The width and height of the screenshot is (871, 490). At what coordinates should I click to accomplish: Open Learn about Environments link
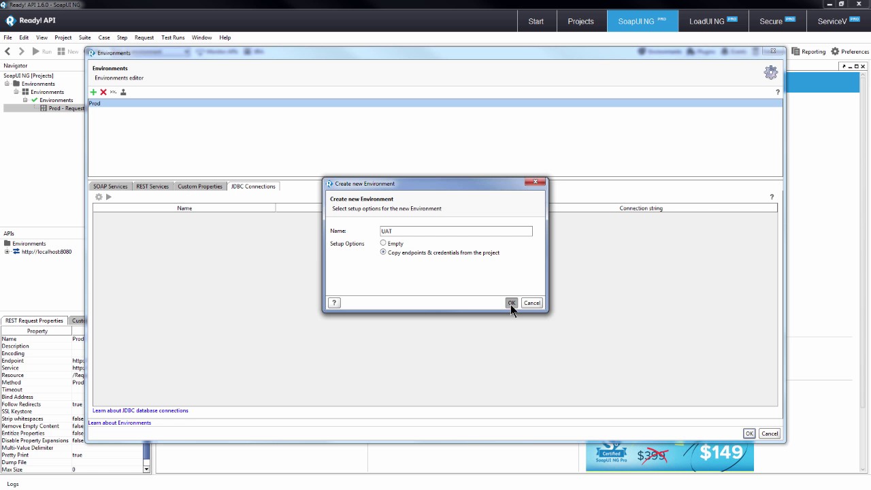(119, 423)
